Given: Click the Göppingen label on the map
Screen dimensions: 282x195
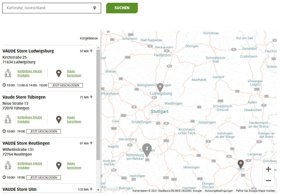Looking at the screenshot, I should click(207, 122).
